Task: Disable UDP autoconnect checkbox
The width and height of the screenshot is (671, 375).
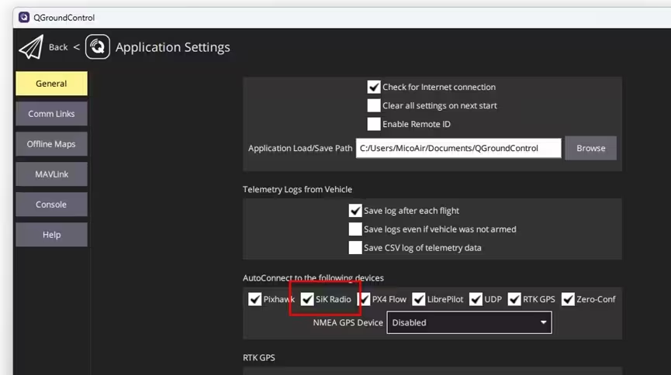Action: click(x=476, y=299)
